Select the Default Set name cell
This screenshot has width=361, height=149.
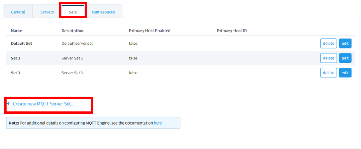click(x=21, y=43)
